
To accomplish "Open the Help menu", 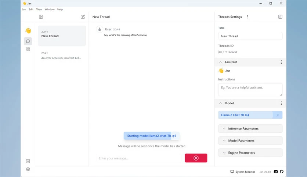I will tap(60, 10).
